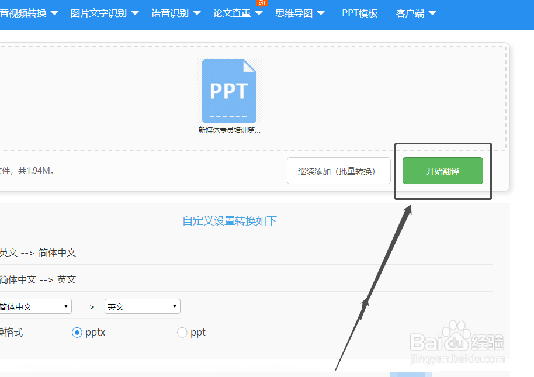Open the 简体中文 source language dropdown
Image resolution: width=534 pixels, height=377 pixels.
click(35, 306)
